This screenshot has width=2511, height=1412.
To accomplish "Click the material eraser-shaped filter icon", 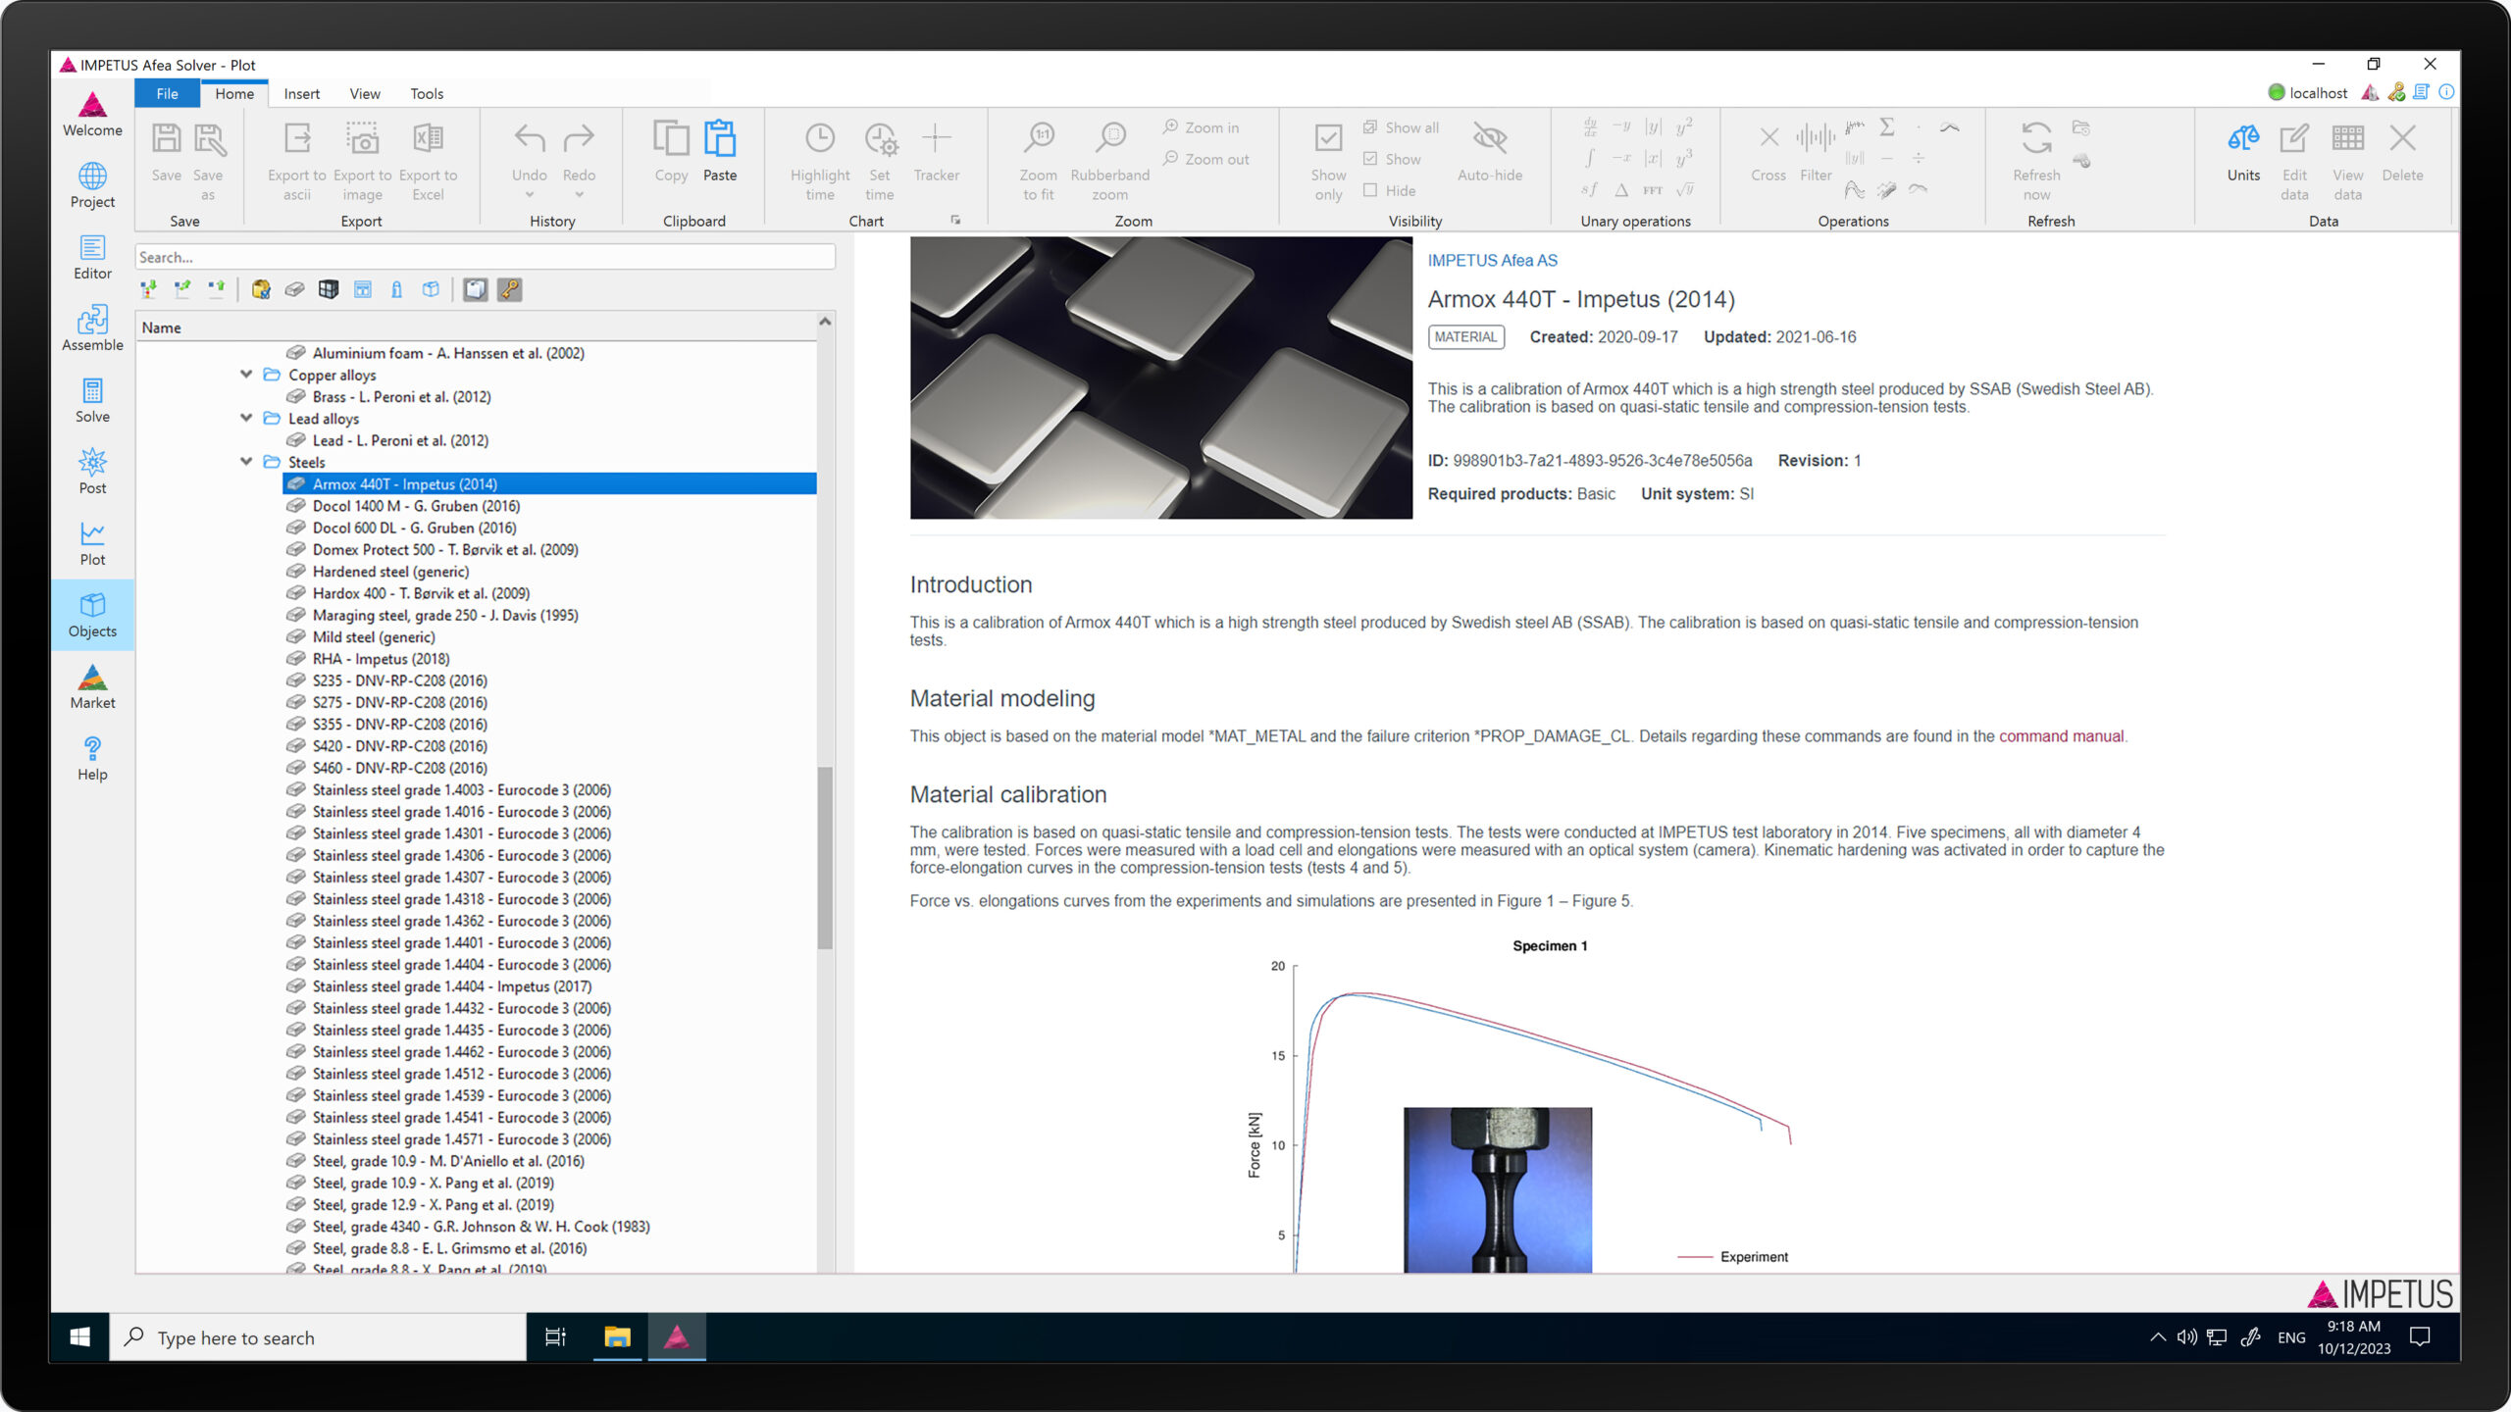I will 294,289.
